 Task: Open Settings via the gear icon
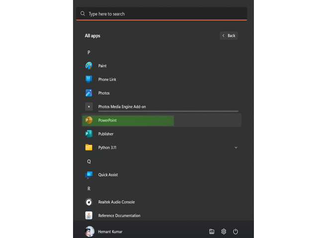pos(224,232)
